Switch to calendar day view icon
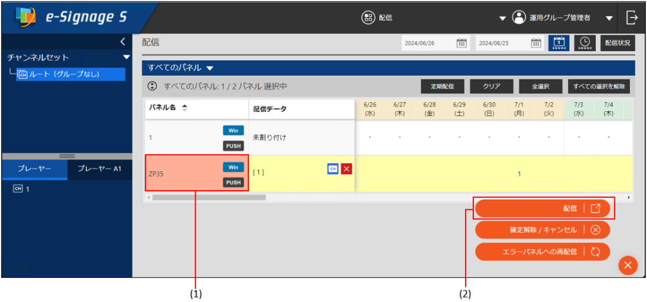Viewport: 647px width, 302px height. coord(559,42)
